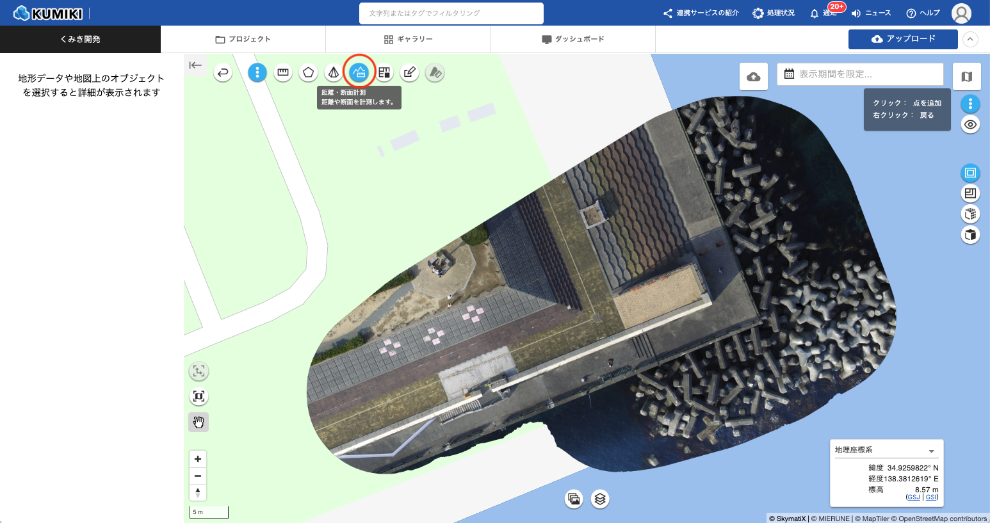This screenshot has height=523, width=990.
Task: Select the cone volume measurement tool
Action: click(334, 72)
